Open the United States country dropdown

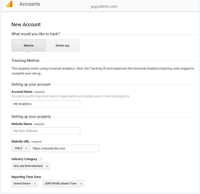pyautogui.click(x=25, y=184)
